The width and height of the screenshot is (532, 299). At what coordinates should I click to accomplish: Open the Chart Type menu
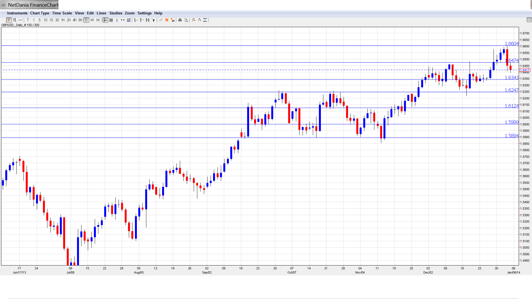pos(40,13)
